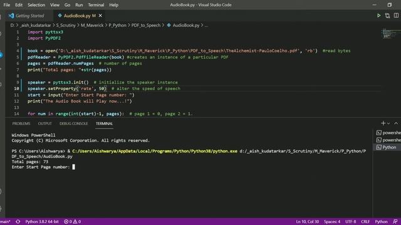Create a new terminal with plus icon
This screenshot has height=225, width=401.
(383, 123)
